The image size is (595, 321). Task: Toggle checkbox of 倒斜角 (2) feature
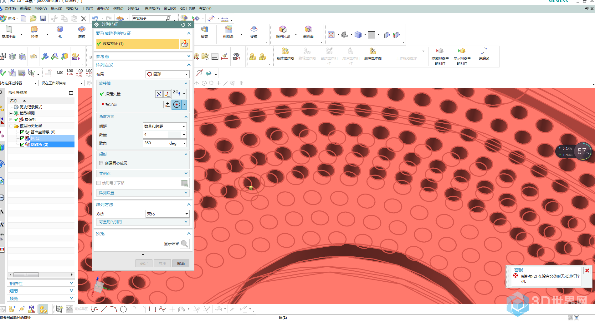tap(22, 145)
